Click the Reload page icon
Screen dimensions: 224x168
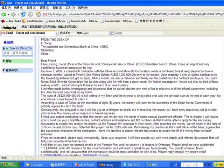click(23, 14)
